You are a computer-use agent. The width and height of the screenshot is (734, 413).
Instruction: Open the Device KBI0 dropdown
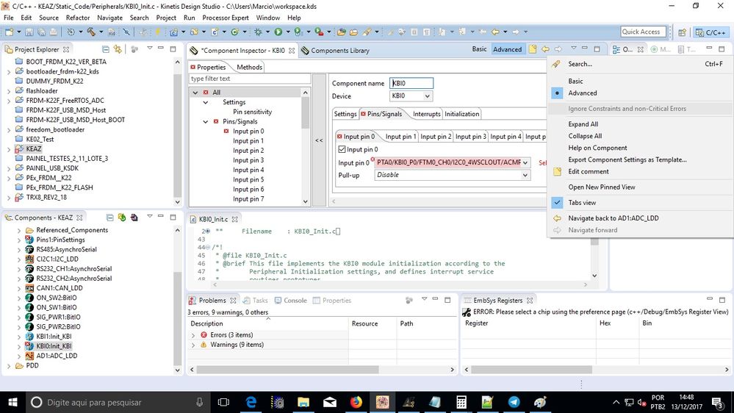pos(427,96)
